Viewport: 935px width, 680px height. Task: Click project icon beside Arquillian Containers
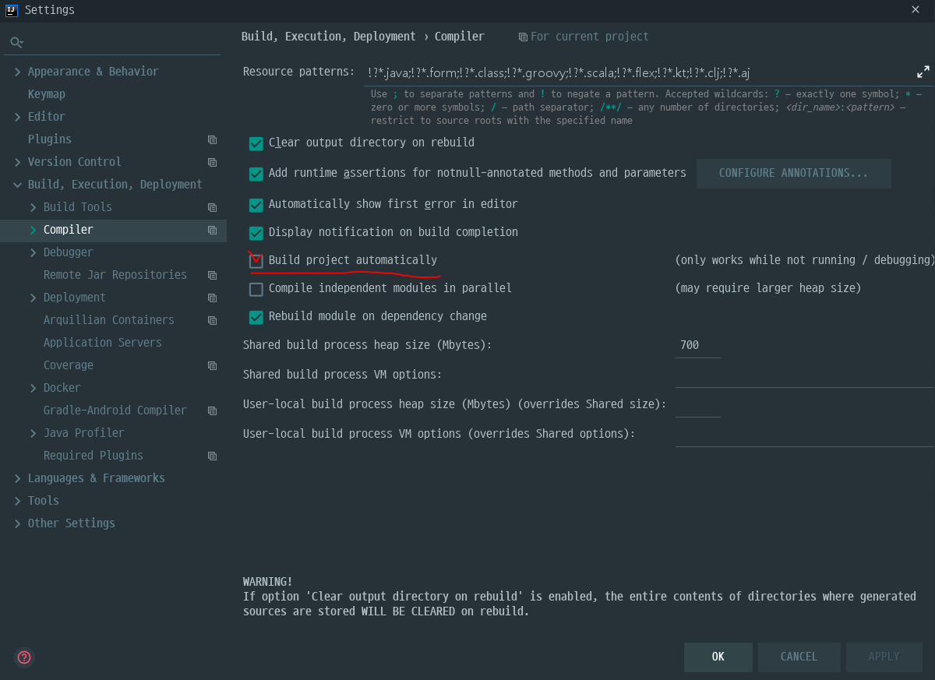pyautogui.click(x=212, y=320)
